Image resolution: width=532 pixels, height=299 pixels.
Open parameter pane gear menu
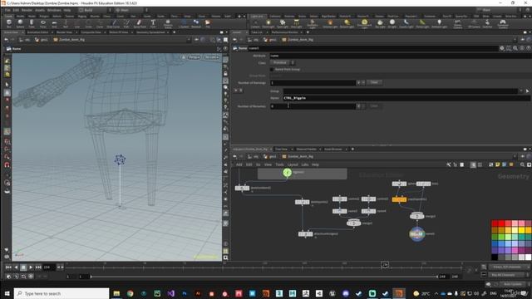pos(502,48)
